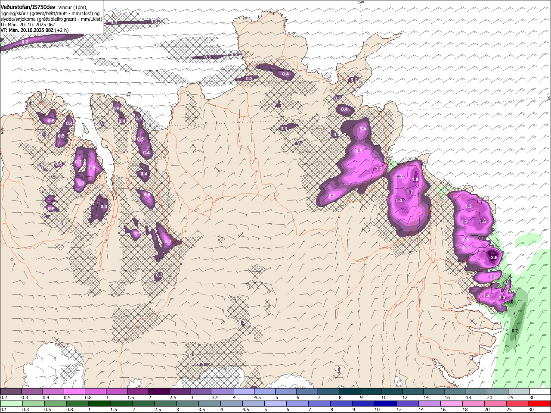Click the Veðurstofan/IS750dev title text
551x413 pixels.
pyautogui.click(x=28, y=7)
